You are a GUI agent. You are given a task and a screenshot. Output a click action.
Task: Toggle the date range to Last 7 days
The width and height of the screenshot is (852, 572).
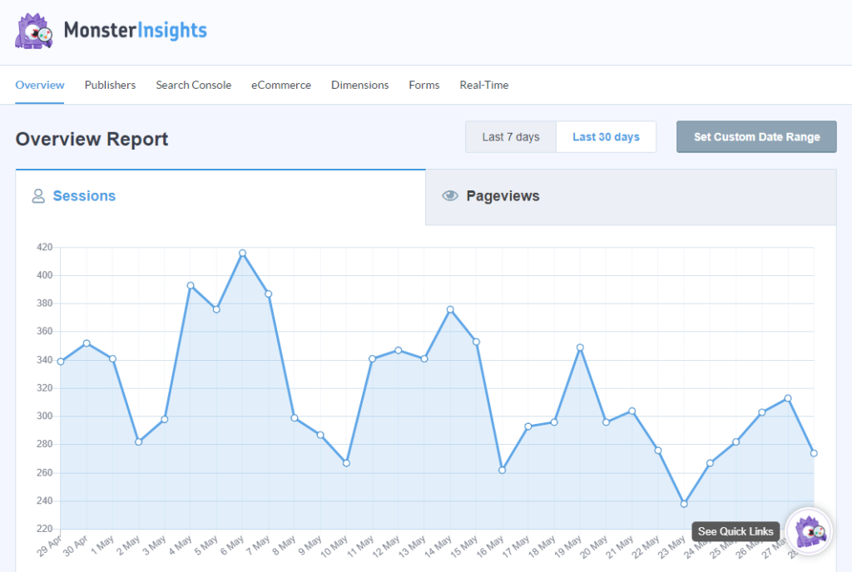pos(510,136)
